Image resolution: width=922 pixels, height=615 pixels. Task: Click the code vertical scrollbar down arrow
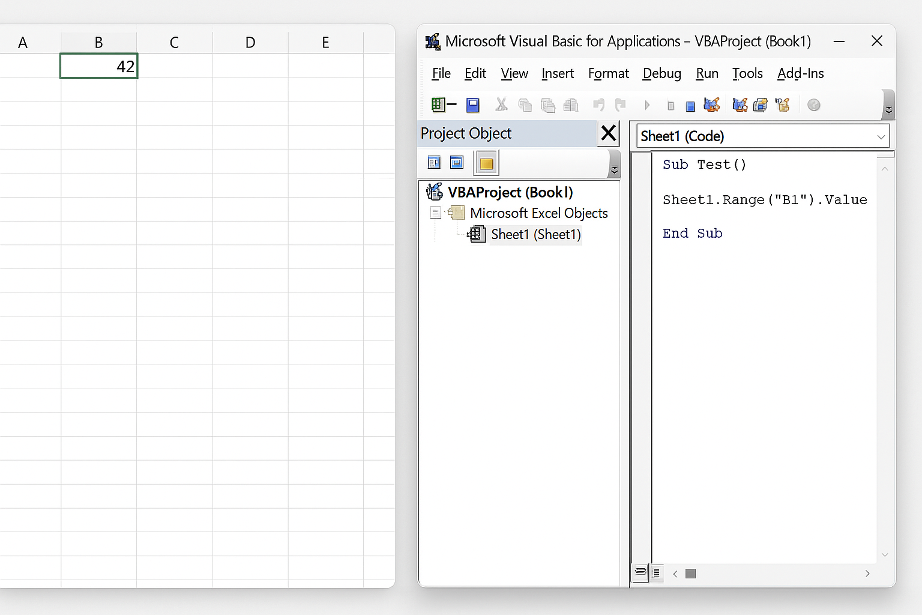point(885,555)
